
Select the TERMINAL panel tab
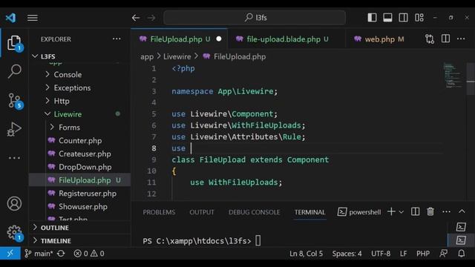point(309,212)
